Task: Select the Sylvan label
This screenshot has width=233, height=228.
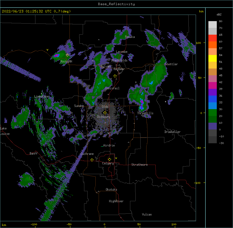Action: coord(105,66)
